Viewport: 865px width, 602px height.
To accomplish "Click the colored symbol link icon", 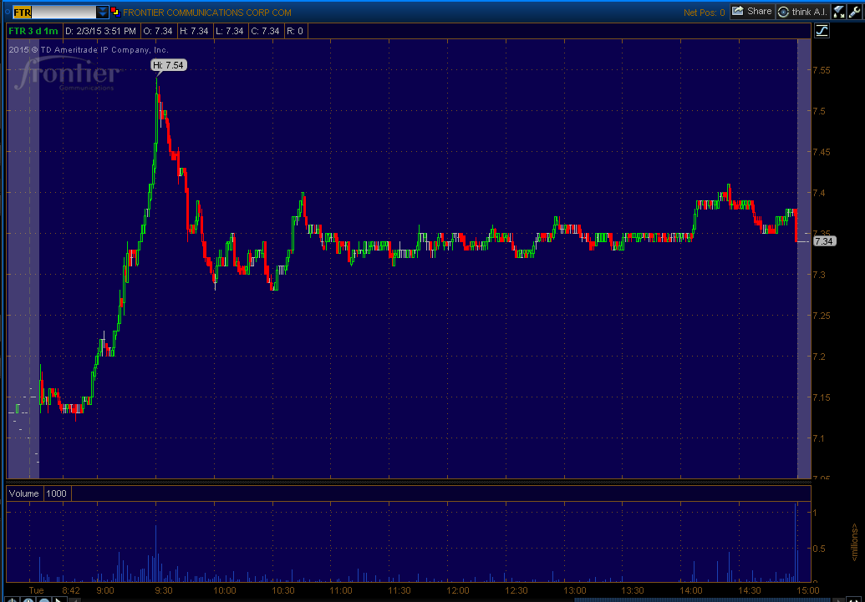I will coord(115,13).
